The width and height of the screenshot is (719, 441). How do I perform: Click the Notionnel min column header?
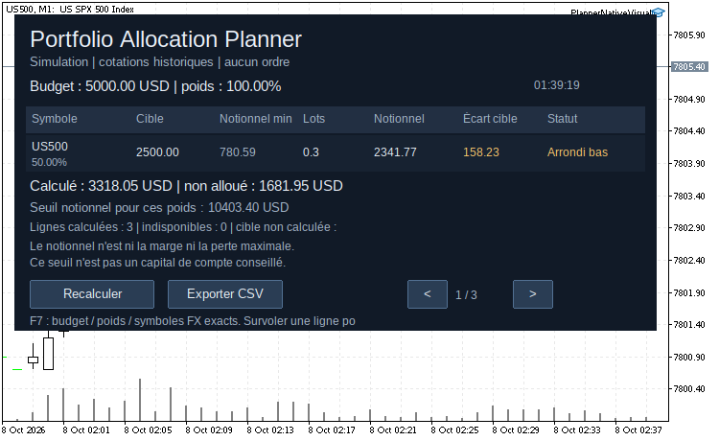[255, 119]
